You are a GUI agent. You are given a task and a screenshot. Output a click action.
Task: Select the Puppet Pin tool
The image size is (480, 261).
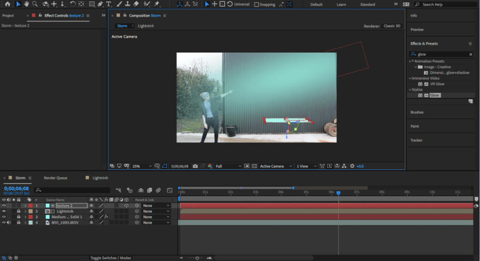[157, 4]
